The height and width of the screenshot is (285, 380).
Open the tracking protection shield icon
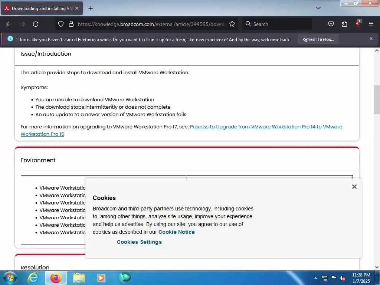(61, 24)
